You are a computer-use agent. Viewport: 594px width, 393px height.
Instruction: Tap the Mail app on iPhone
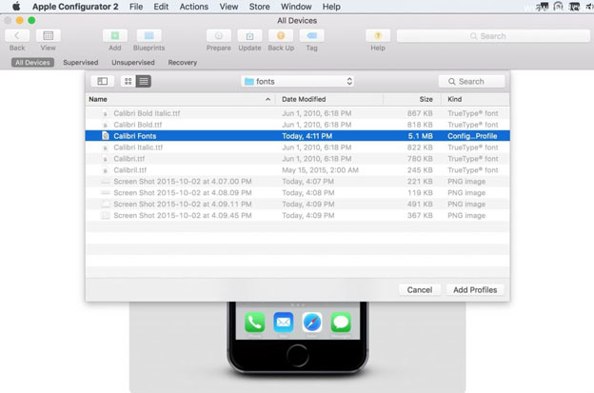point(284,323)
